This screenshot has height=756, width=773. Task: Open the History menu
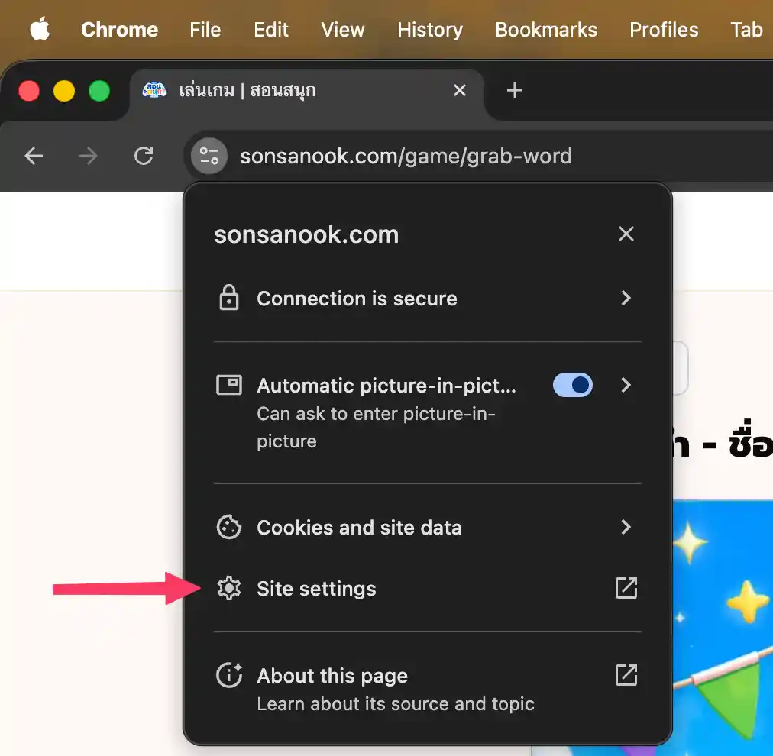(x=430, y=30)
